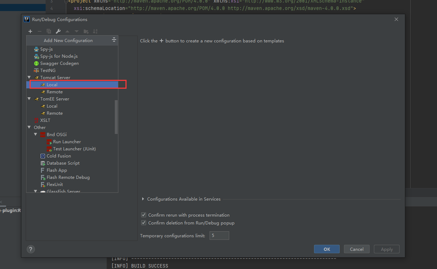Click the Flash App F icon

click(x=43, y=170)
